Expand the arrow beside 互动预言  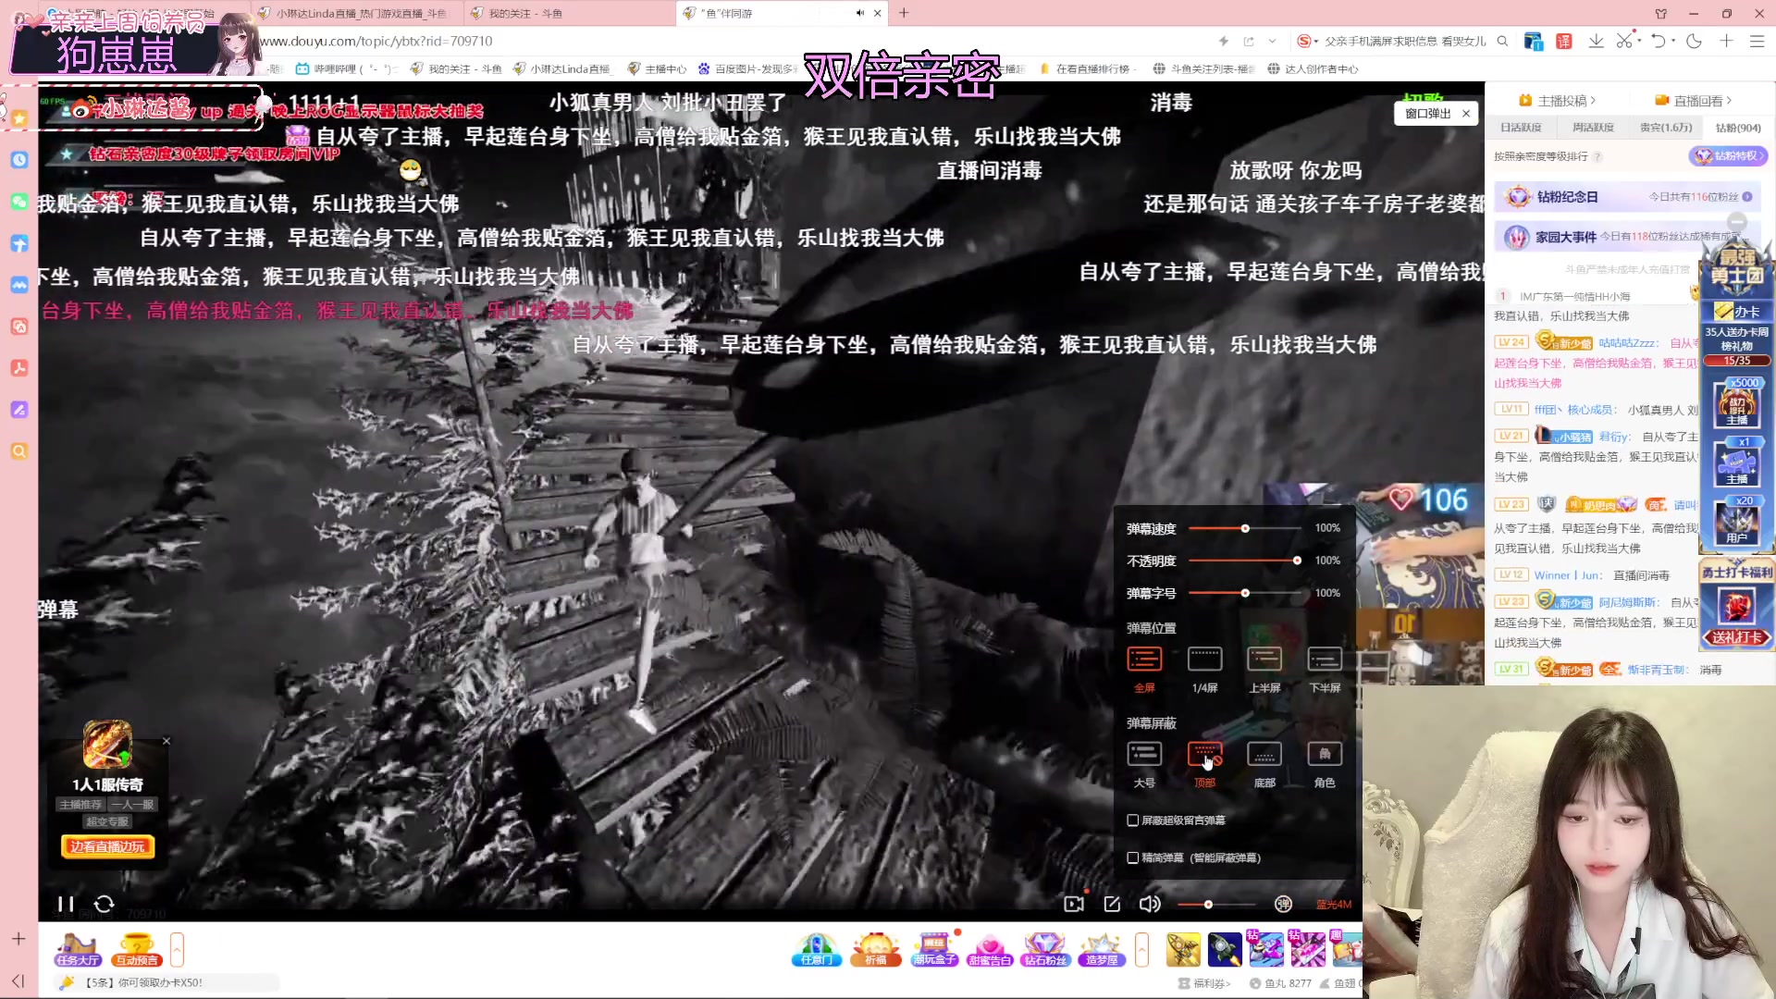(177, 950)
